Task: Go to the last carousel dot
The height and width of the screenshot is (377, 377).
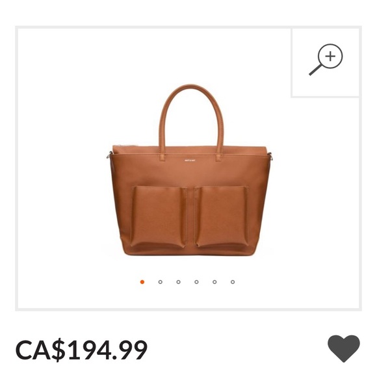Action: 233,282
